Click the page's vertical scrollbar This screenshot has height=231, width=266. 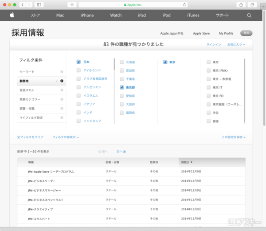pos(264,68)
